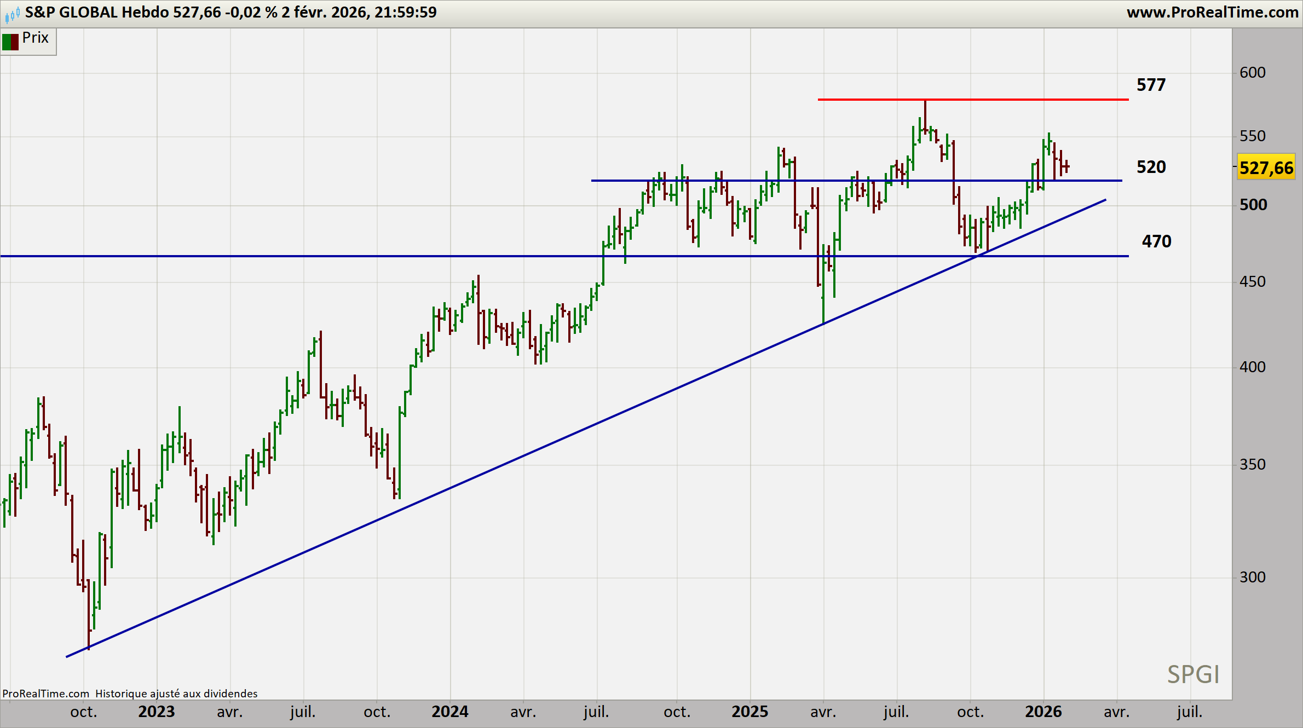Image resolution: width=1303 pixels, height=728 pixels.
Task: Click the 520 price annotation label
Action: 1151,167
